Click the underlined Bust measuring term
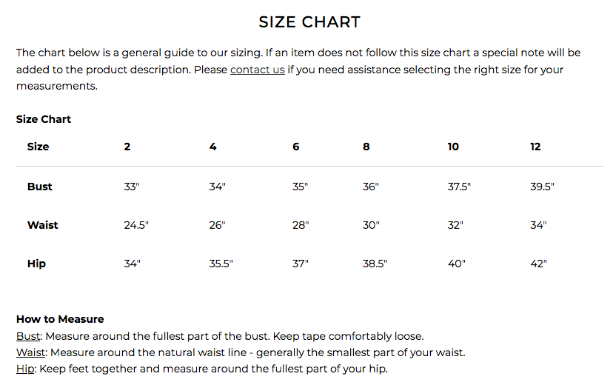This screenshot has height=385, width=613. pyautogui.click(x=28, y=336)
